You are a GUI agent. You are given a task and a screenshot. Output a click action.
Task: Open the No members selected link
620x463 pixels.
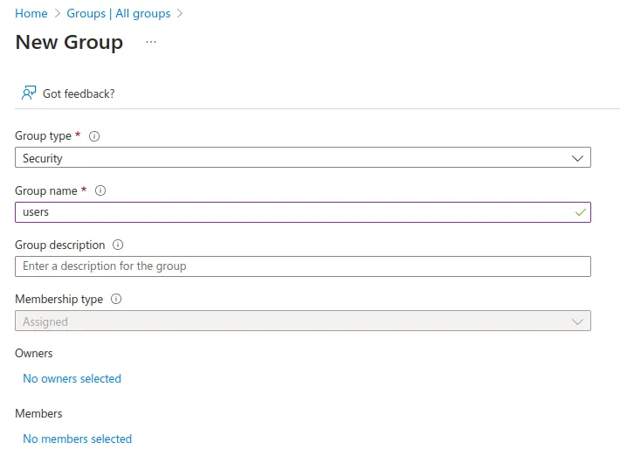pos(77,439)
